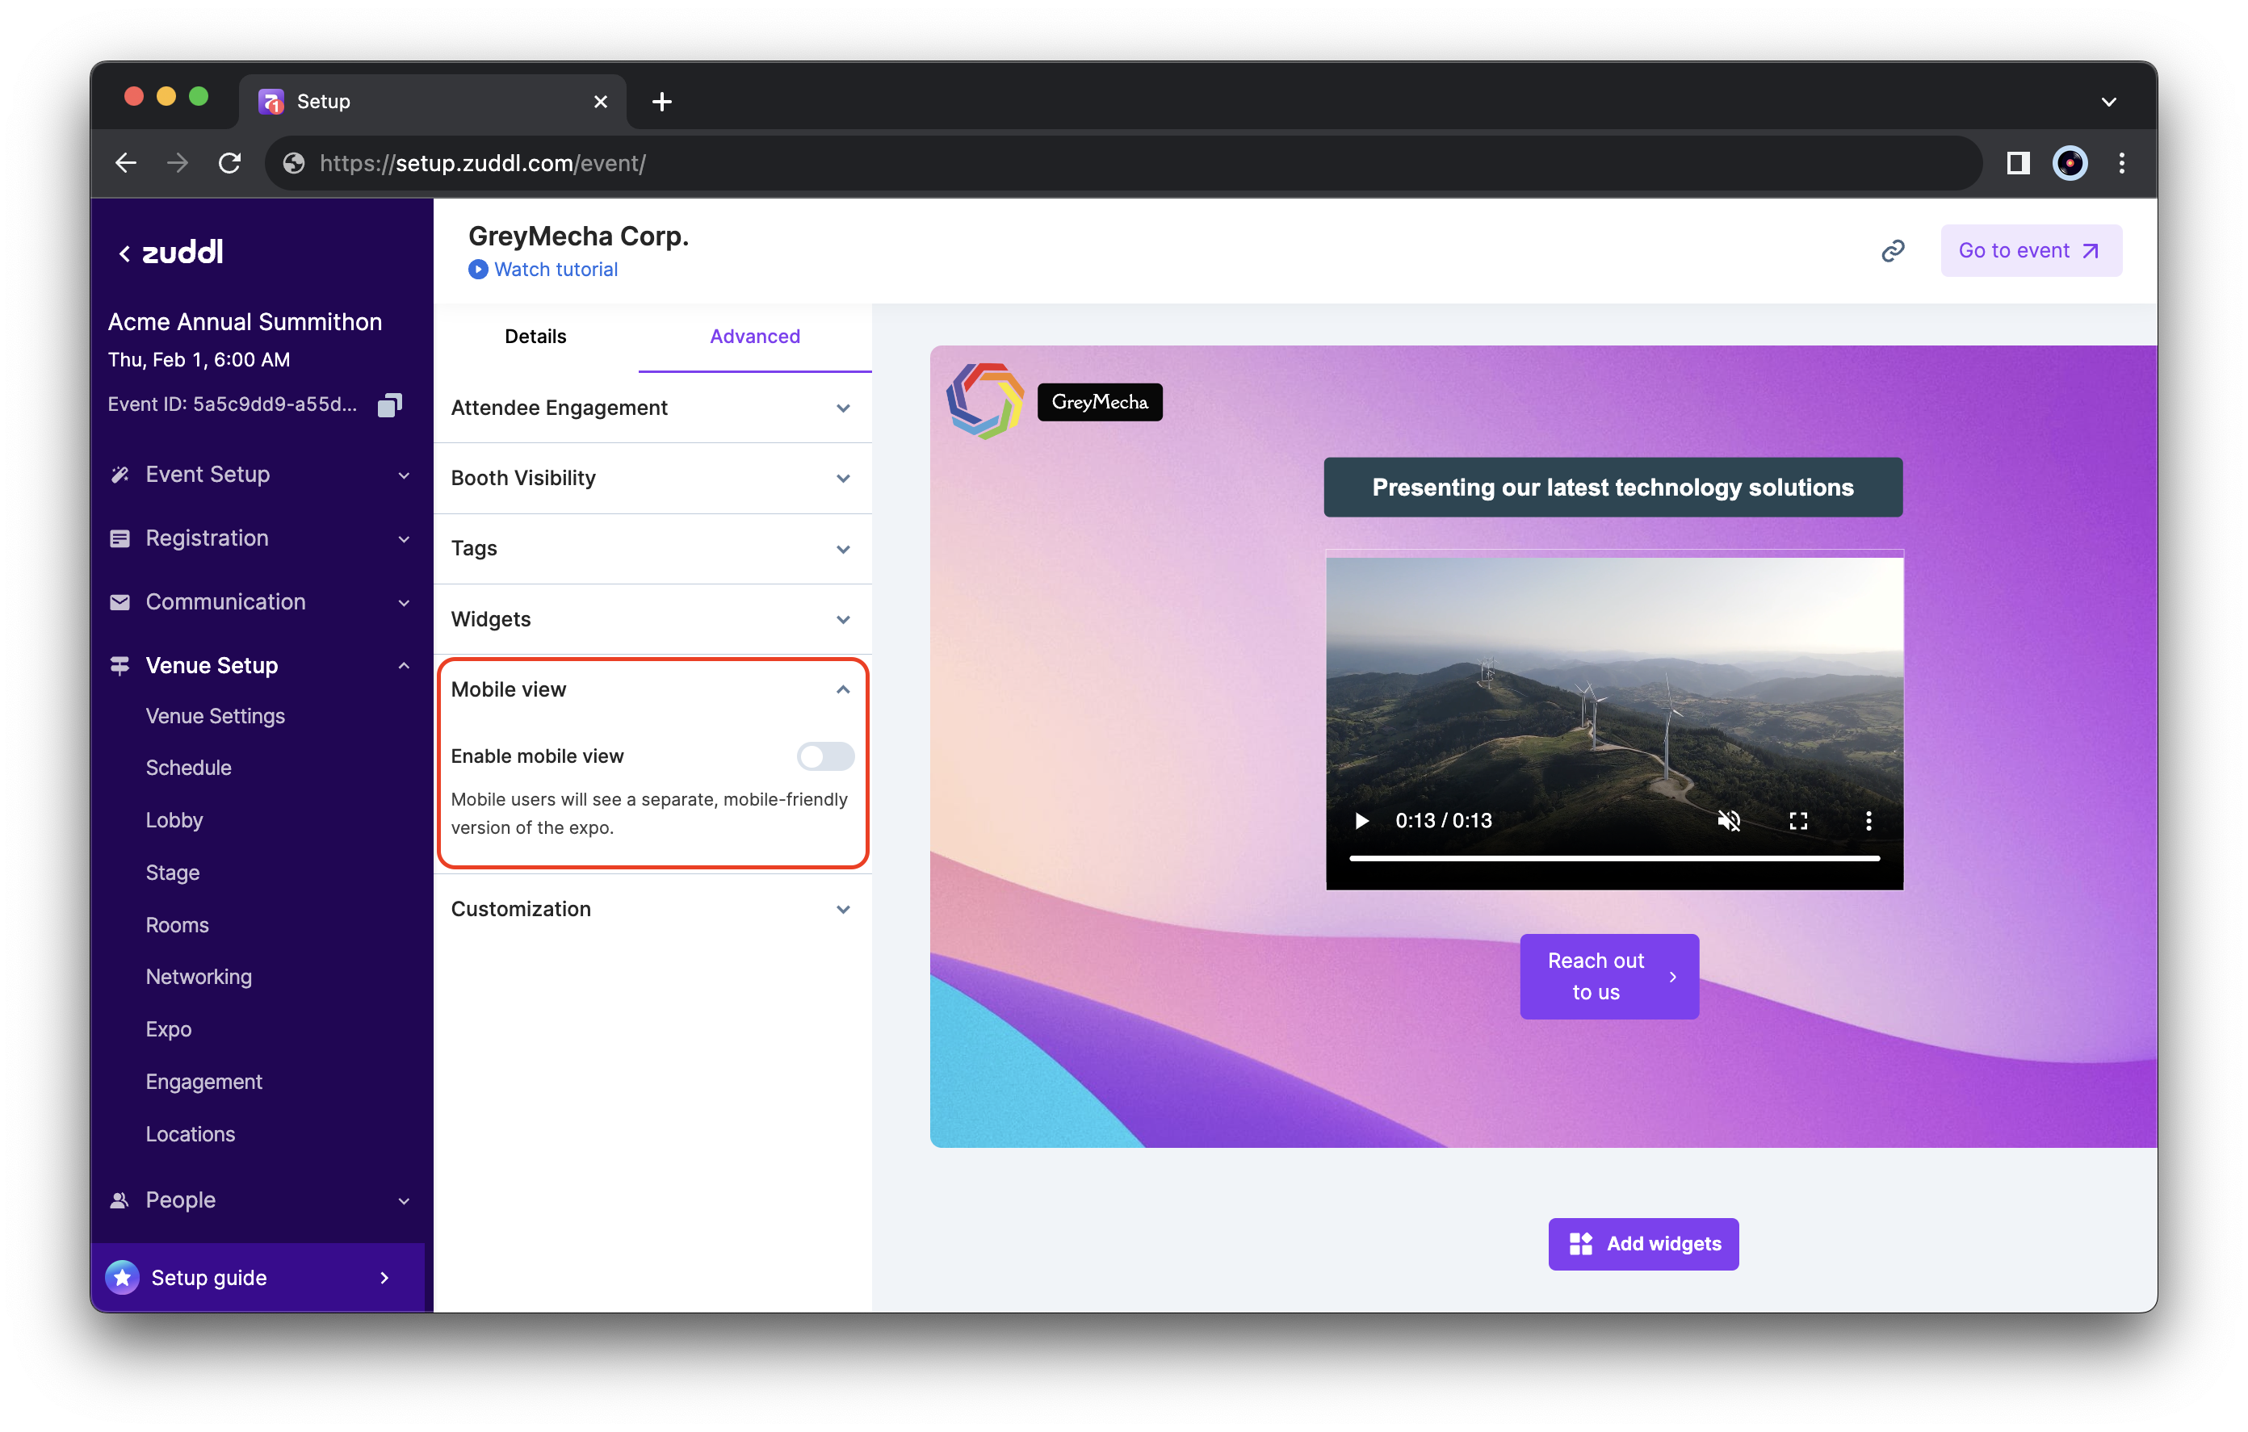Open the Registration section icon

[120, 538]
